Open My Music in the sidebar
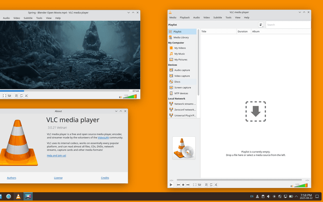 point(182,54)
